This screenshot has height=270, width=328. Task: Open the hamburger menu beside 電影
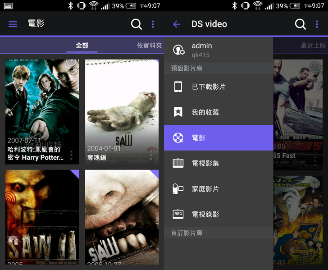pos(13,24)
